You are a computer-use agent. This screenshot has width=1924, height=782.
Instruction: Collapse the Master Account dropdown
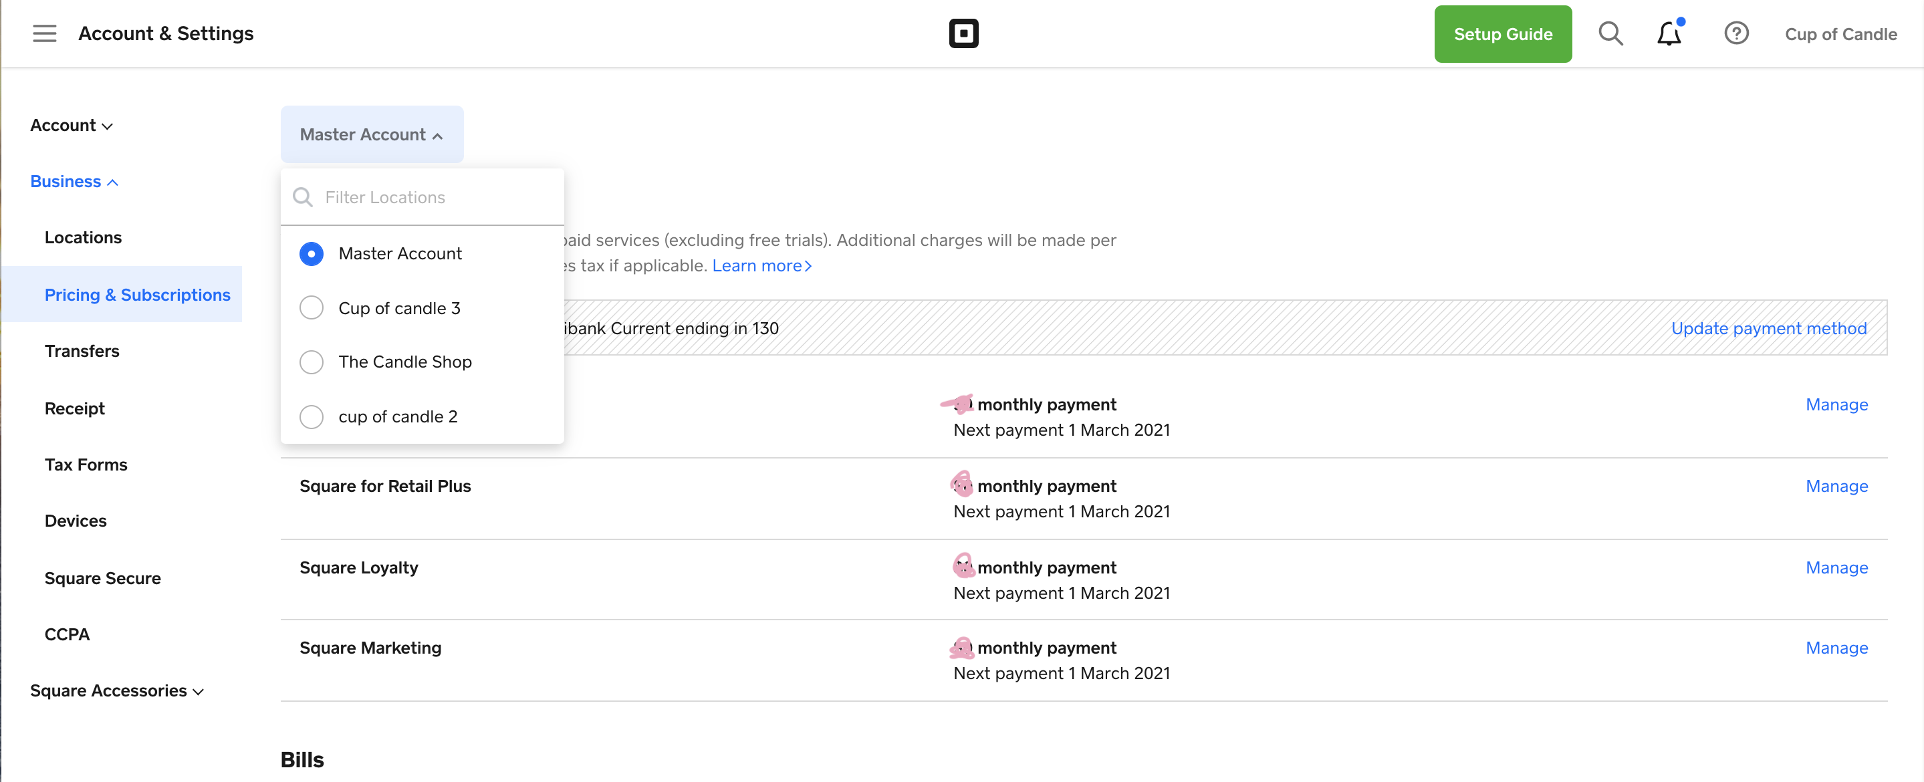pyautogui.click(x=371, y=134)
